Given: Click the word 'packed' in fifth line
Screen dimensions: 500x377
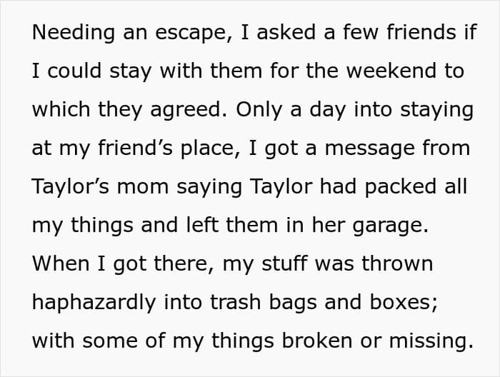Looking at the screenshot, I should click(x=400, y=186).
